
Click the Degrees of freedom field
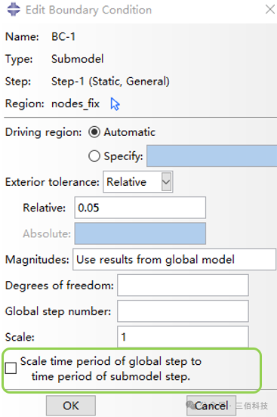click(183, 285)
